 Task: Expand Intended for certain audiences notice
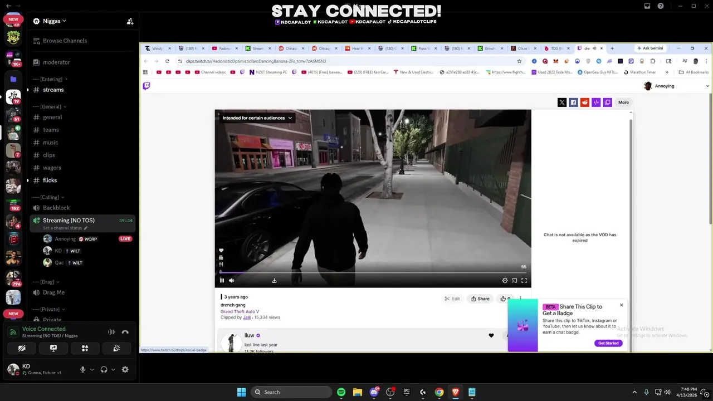pos(257,118)
